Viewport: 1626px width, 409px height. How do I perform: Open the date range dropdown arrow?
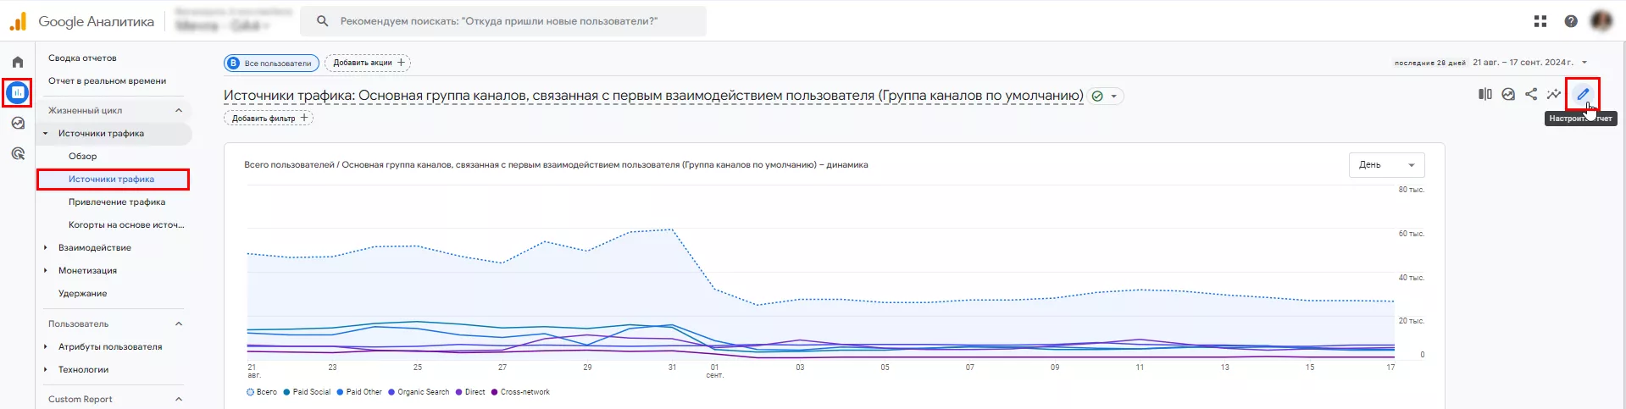1584,63
